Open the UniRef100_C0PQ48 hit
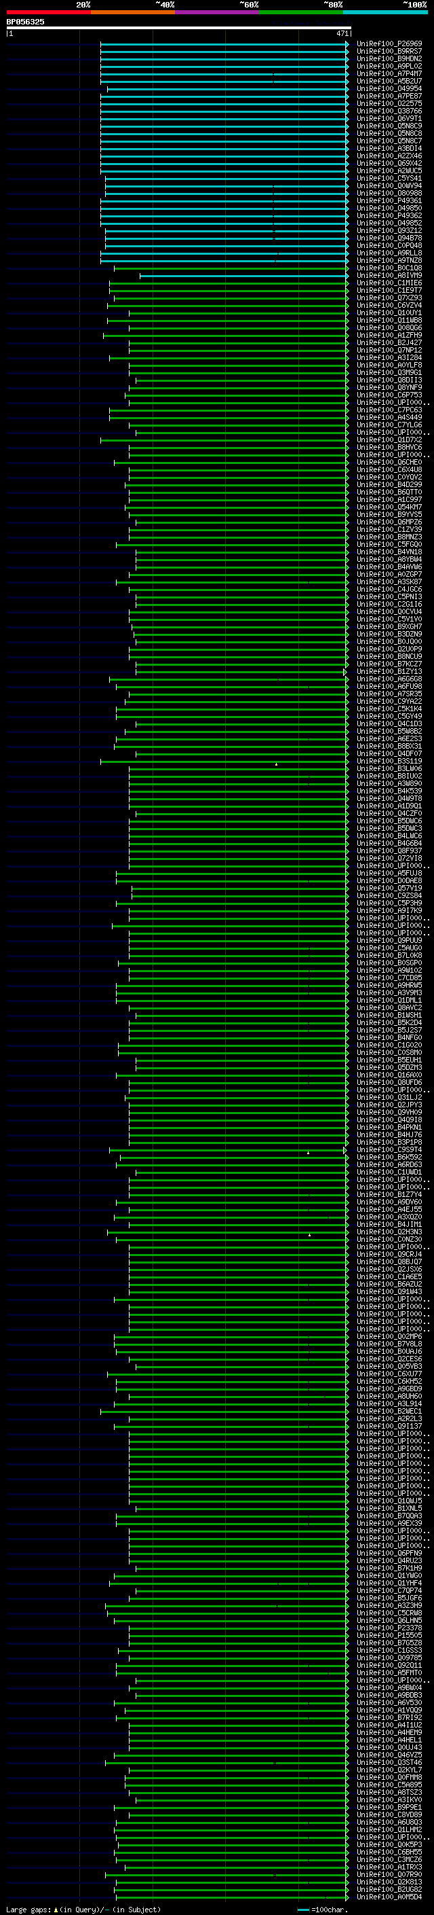Image resolution: width=434 pixels, height=1915 pixels. click(389, 245)
